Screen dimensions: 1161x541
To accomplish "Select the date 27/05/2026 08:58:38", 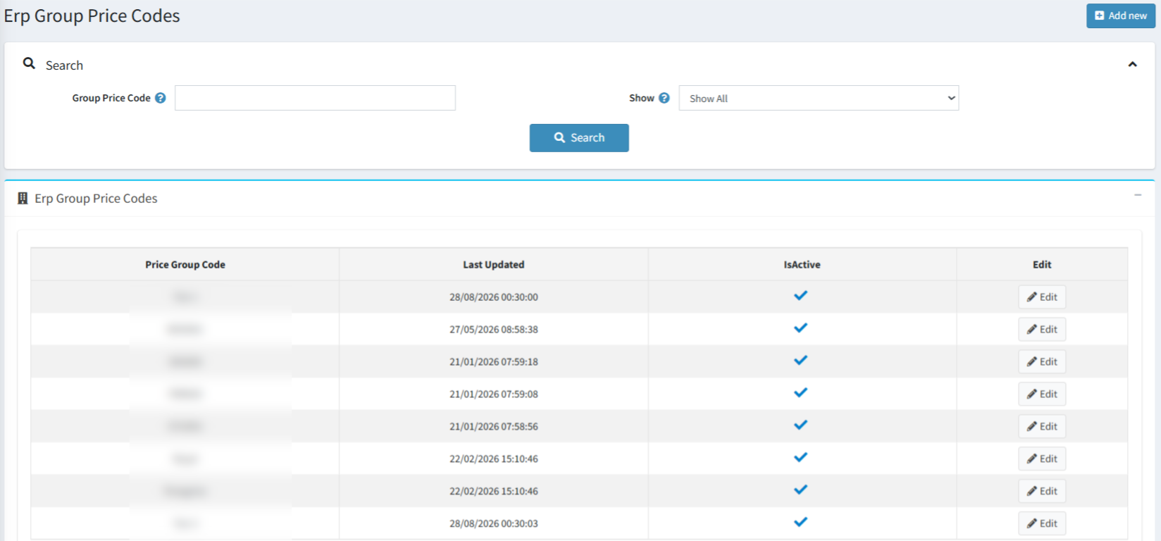I will point(494,330).
